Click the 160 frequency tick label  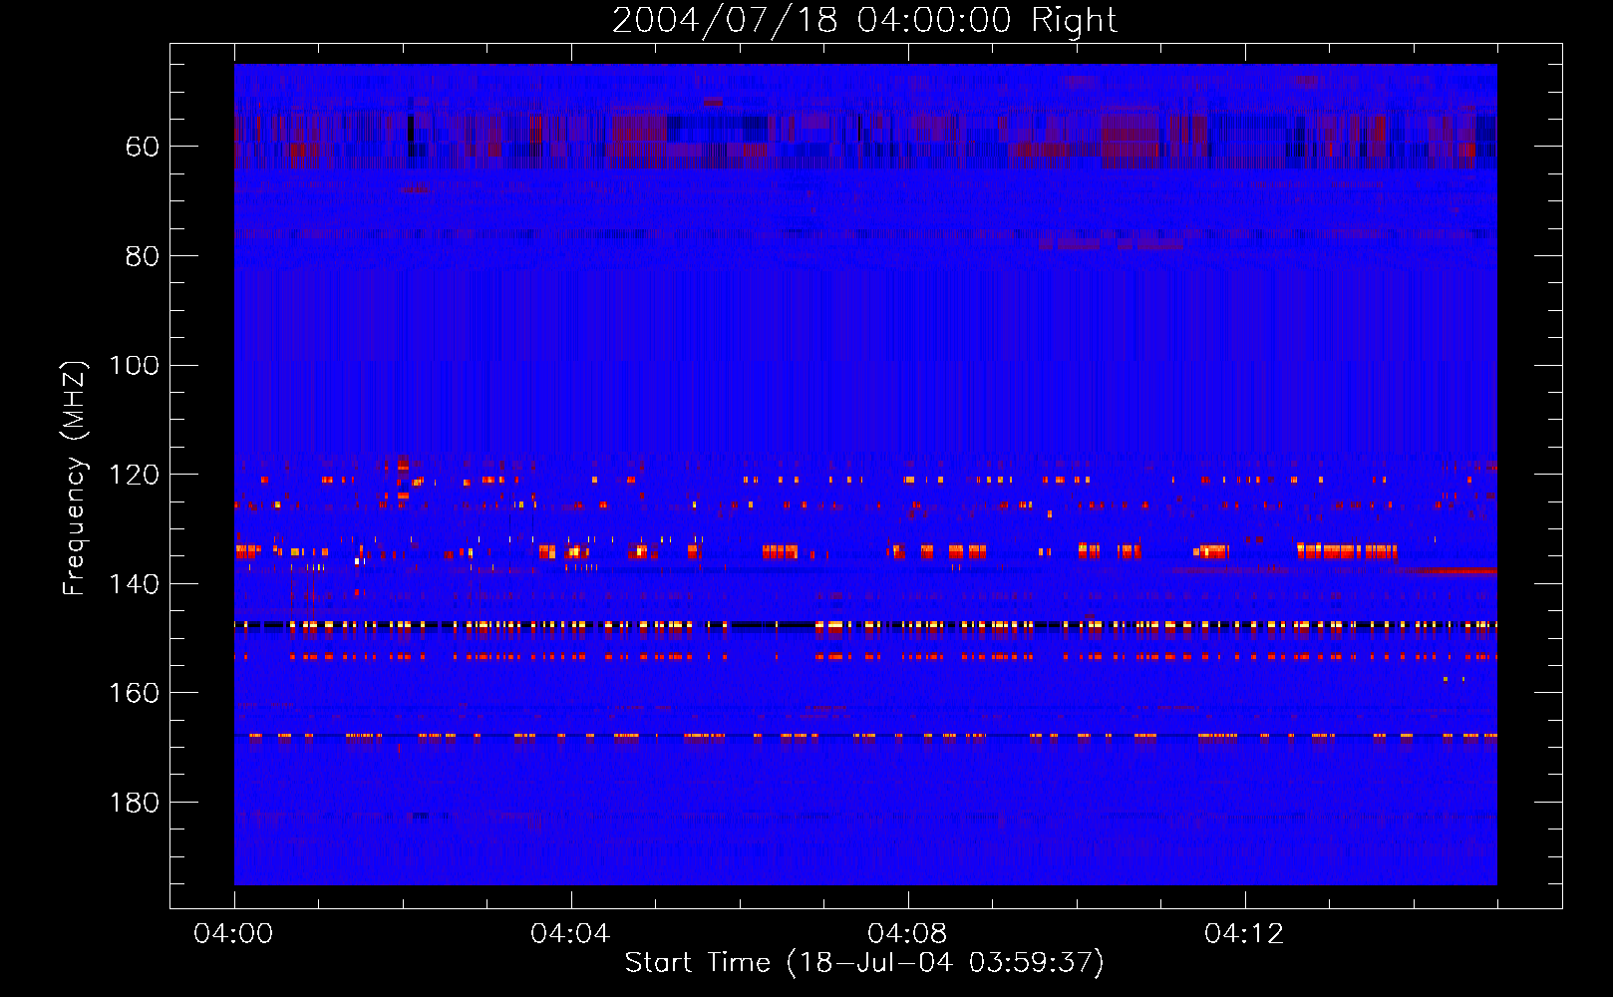pyautogui.click(x=135, y=693)
